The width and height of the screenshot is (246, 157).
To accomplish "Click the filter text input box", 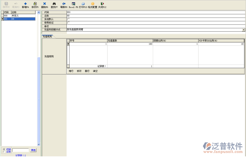I will click(21, 150).
